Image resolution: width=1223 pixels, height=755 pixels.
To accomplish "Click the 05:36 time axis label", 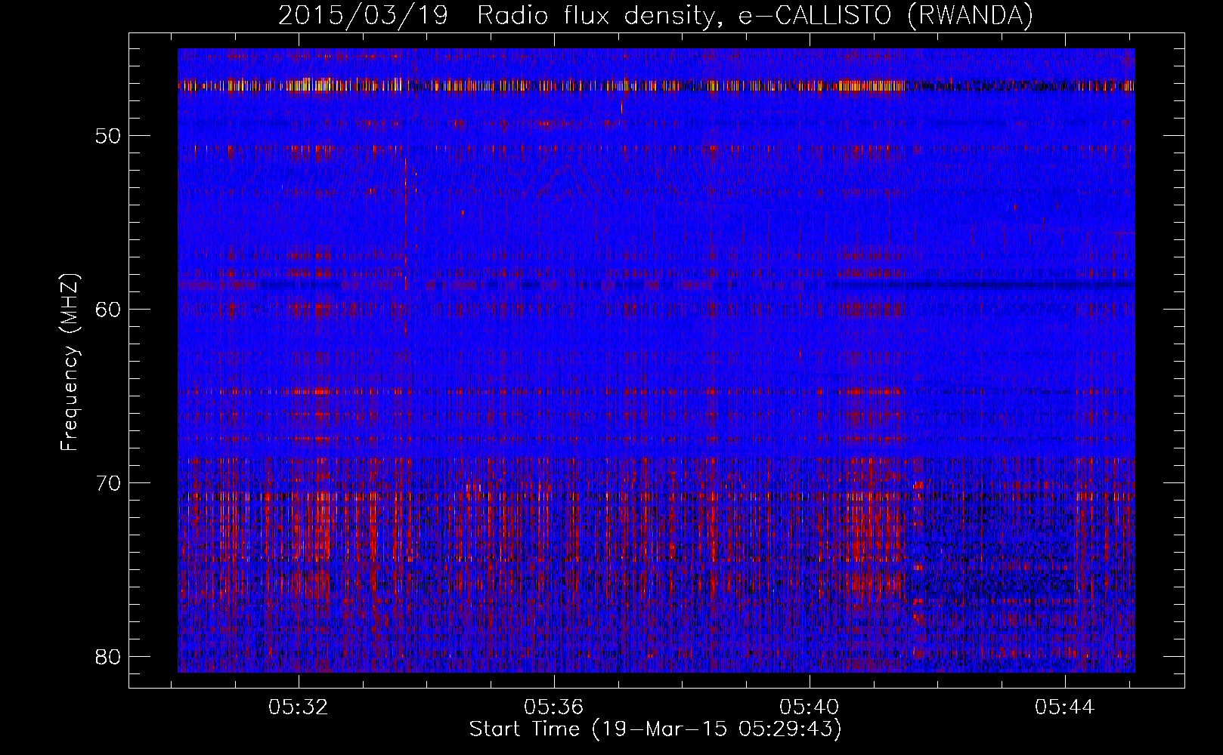I will pyautogui.click(x=554, y=707).
